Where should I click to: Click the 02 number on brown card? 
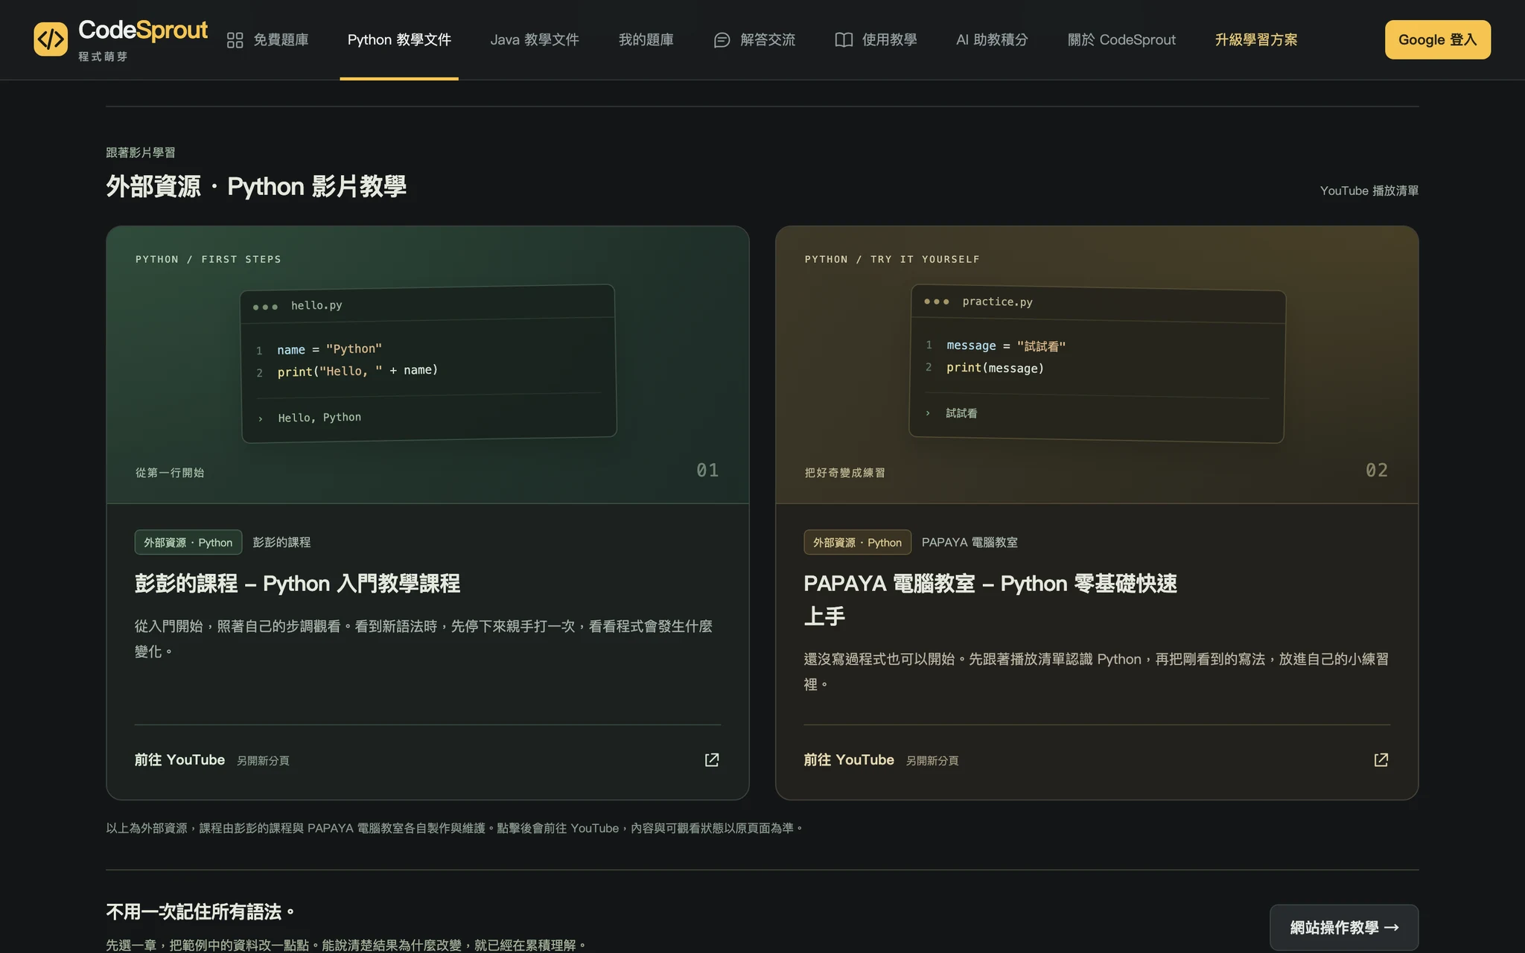click(x=1377, y=471)
